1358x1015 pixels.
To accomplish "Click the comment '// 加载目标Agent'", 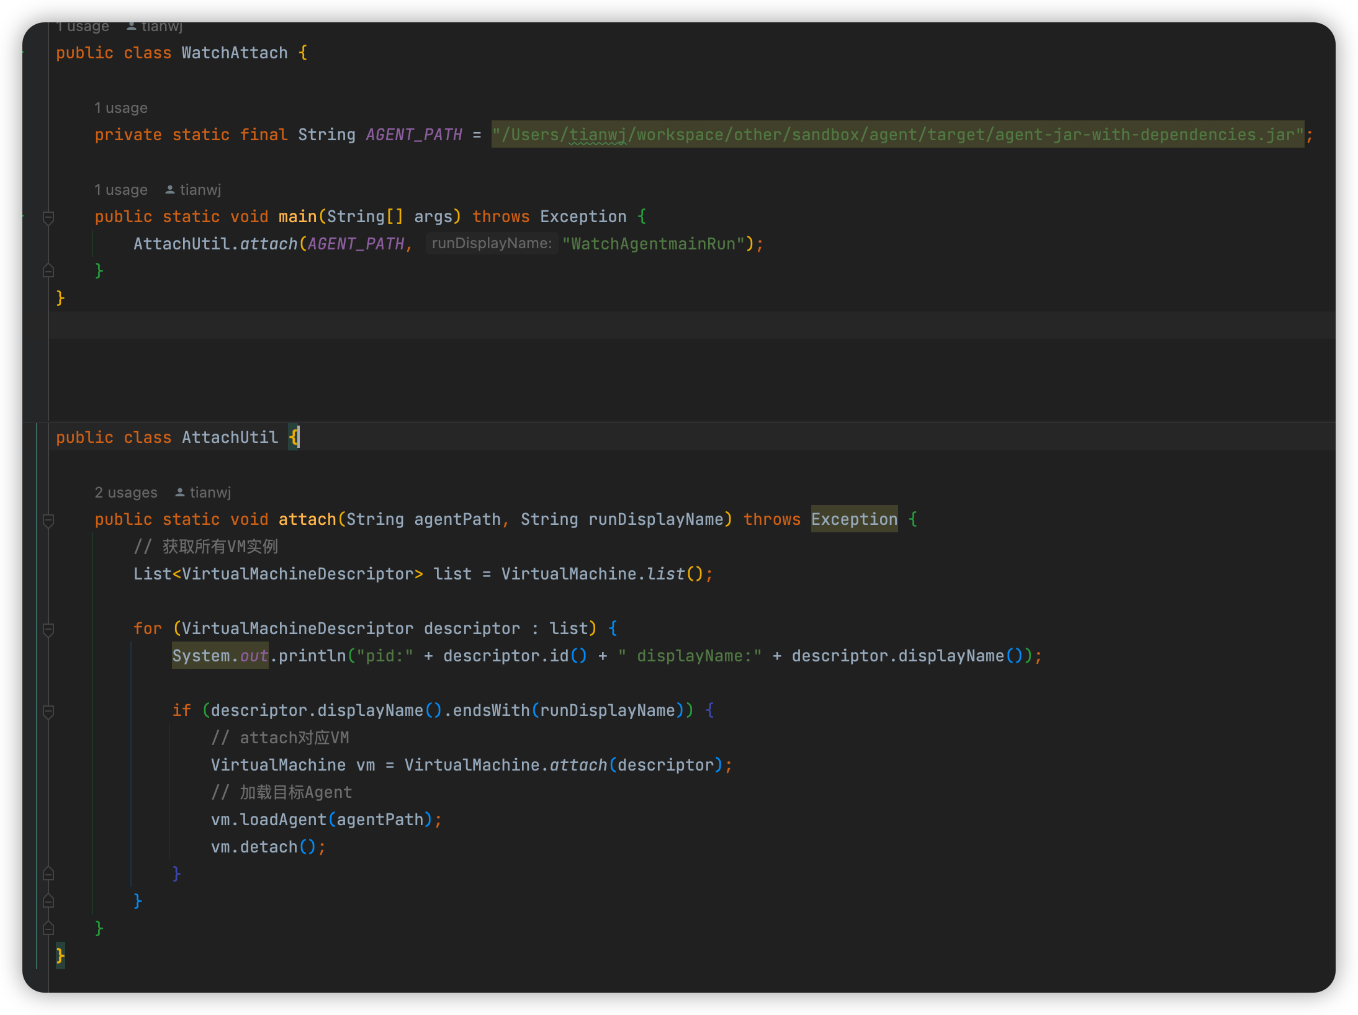I will point(282,792).
